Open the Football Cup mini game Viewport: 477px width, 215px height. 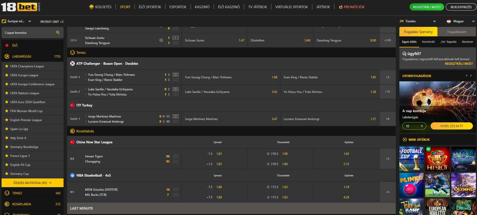tap(411, 159)
